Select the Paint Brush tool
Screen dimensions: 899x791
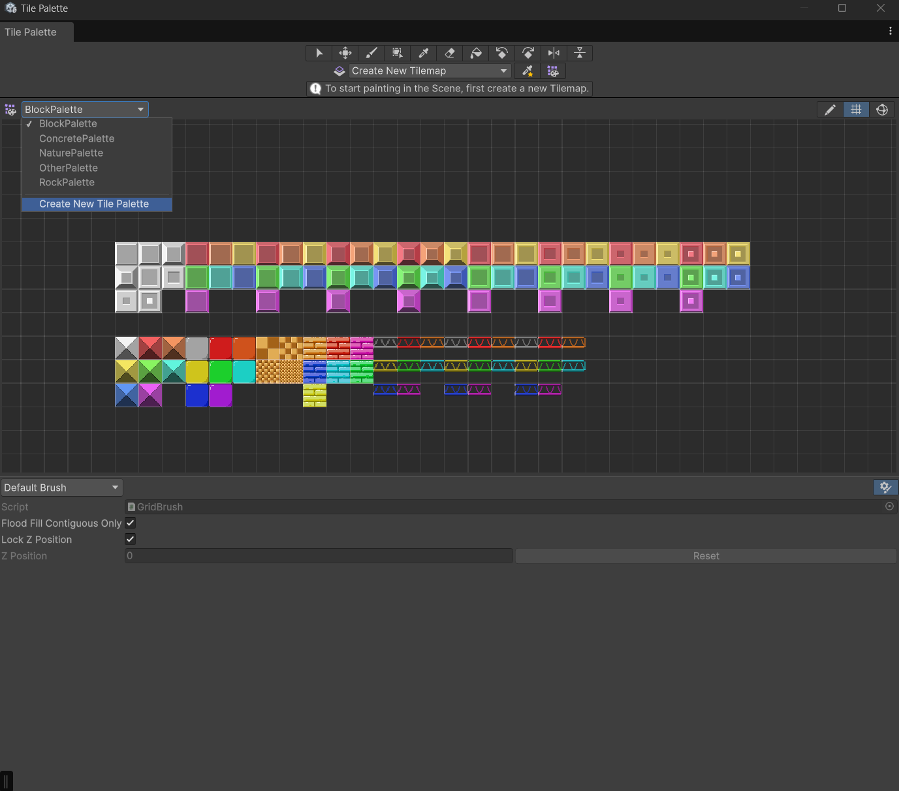[371, 53]
